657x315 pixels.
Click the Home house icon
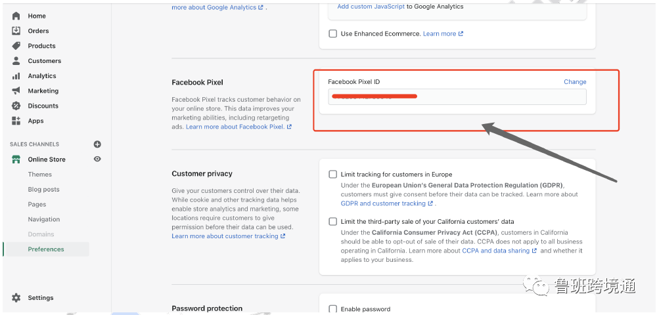pyautogui.click(x=16, y=16)
